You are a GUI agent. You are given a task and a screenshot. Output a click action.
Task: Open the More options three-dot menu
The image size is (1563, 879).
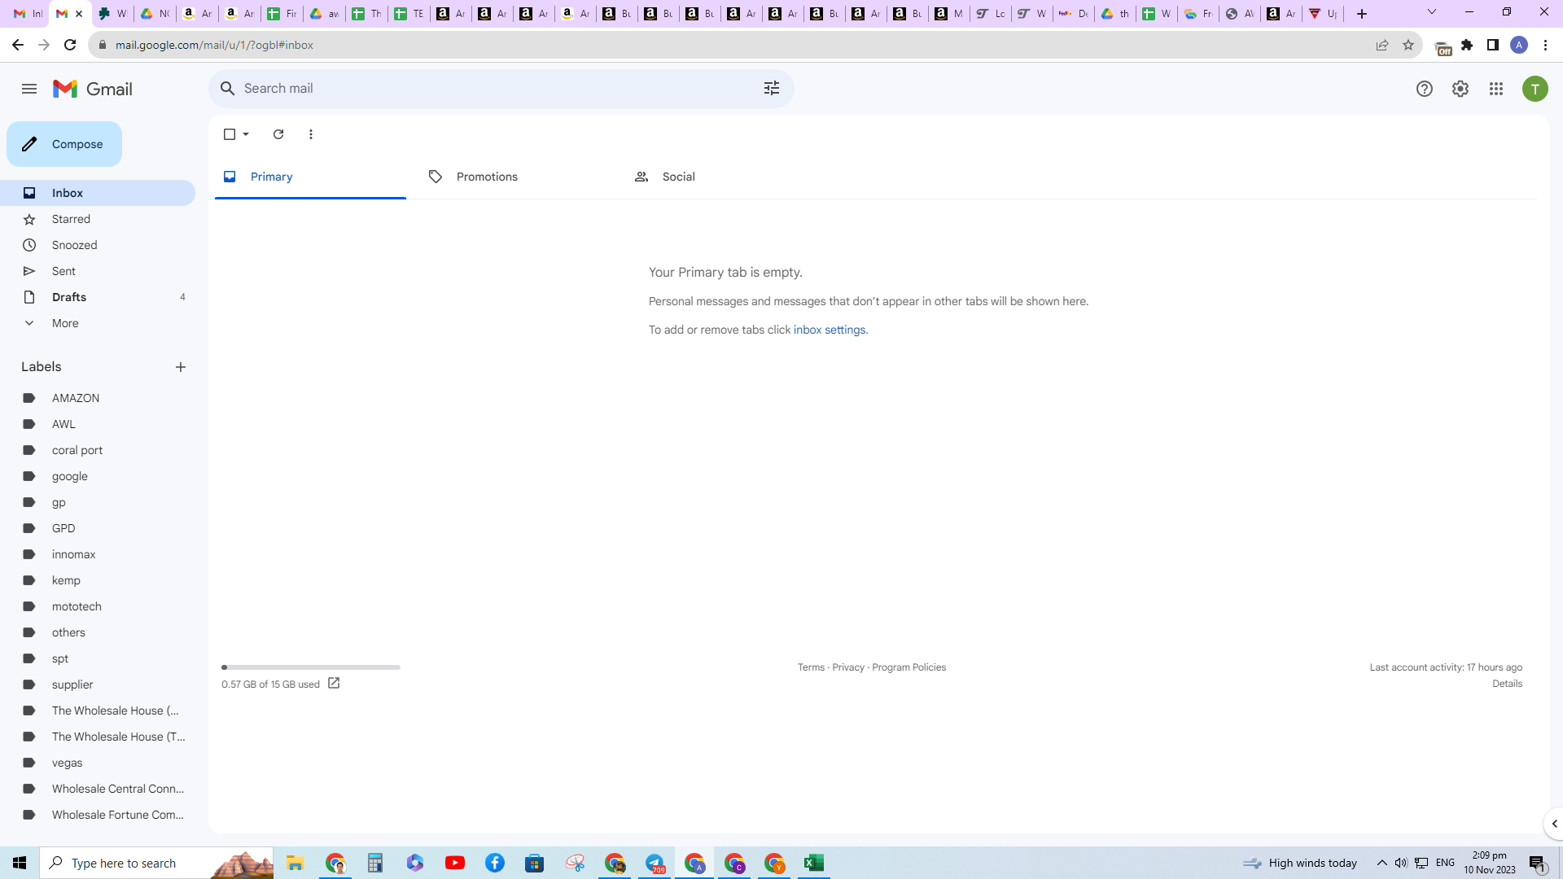tap(311, 134)
